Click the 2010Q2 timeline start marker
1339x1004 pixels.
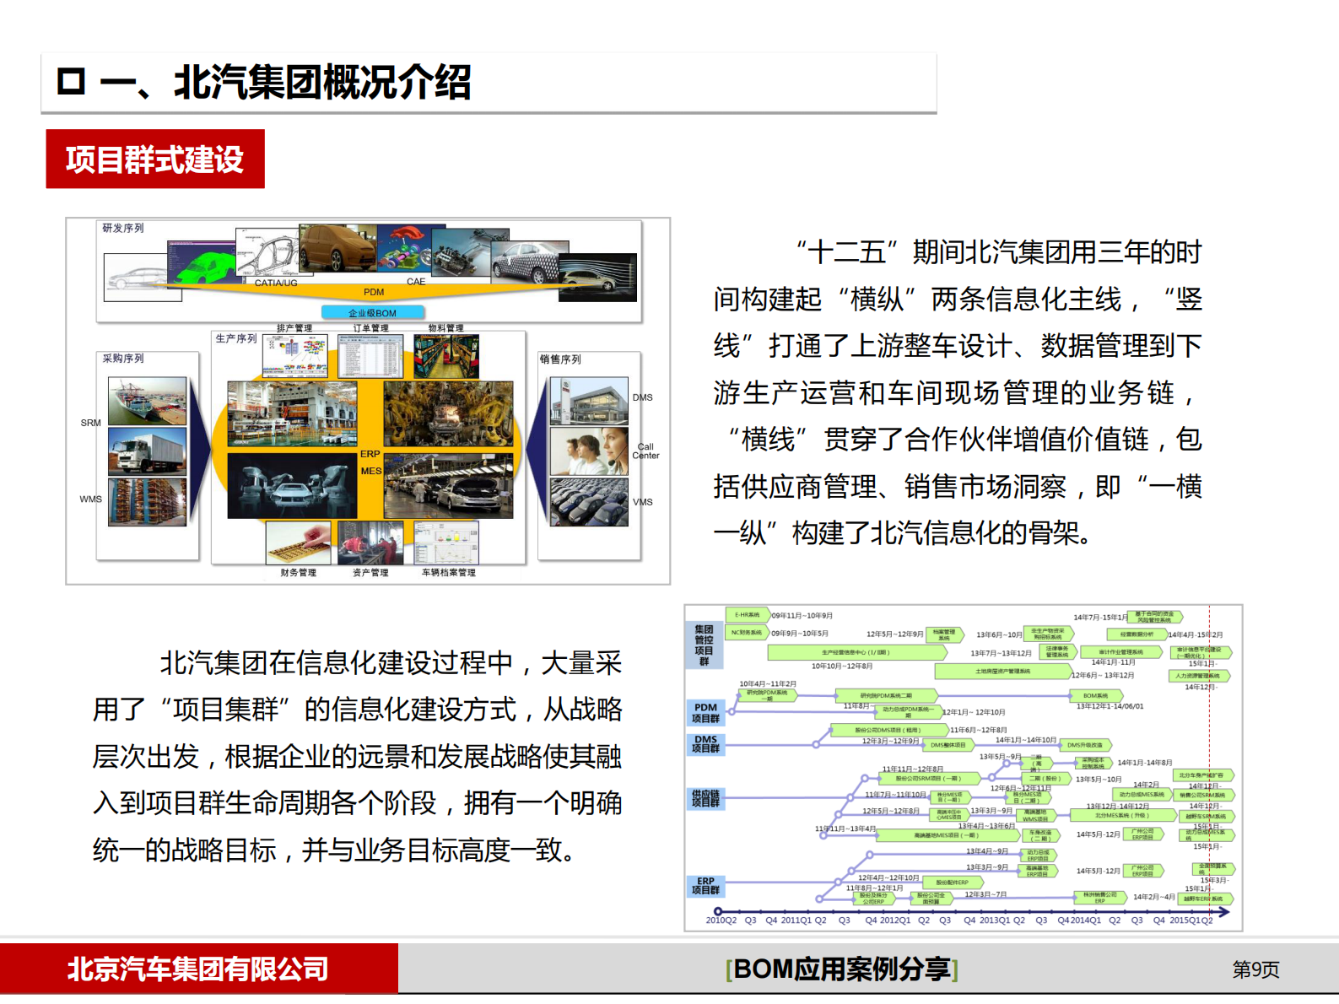pos(718,911)
